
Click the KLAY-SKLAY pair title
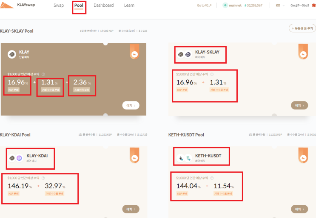[x=207, y=52]
